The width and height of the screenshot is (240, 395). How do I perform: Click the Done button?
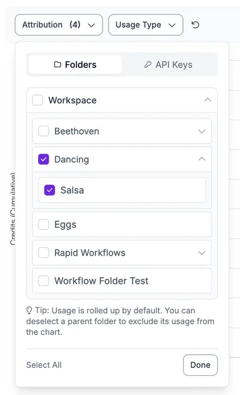click(x=200, y=365)
